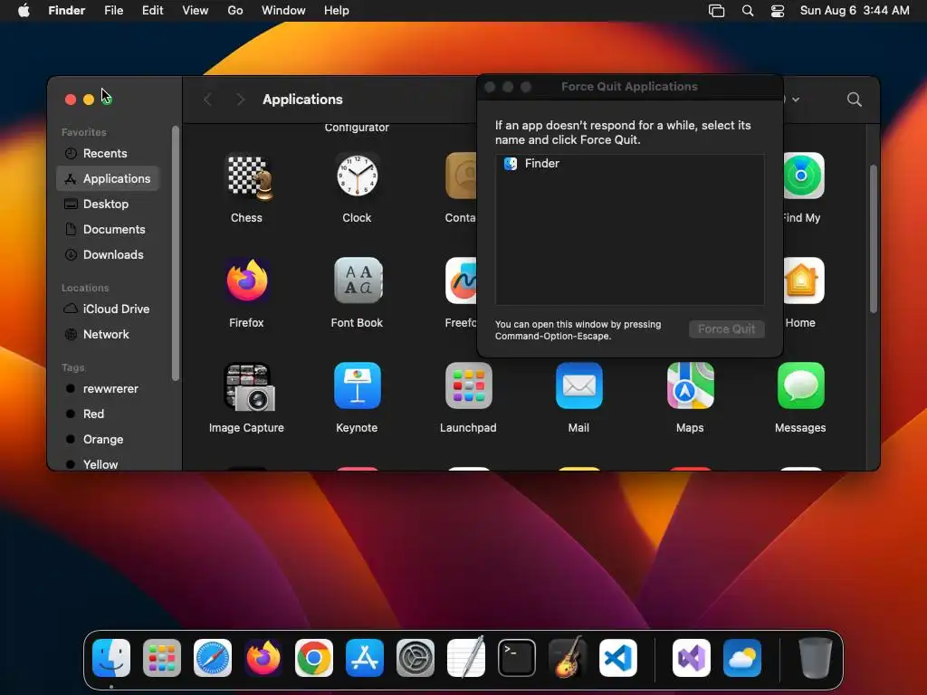The image size is (927, 695).
Task: Open the View menu
Action: pos(196,11)
